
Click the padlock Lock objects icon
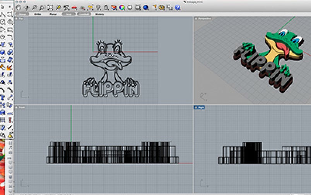106,7
